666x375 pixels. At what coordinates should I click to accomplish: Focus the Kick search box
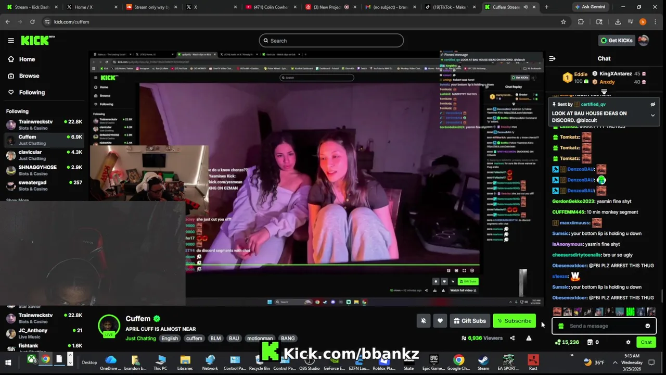pos(331,41)
